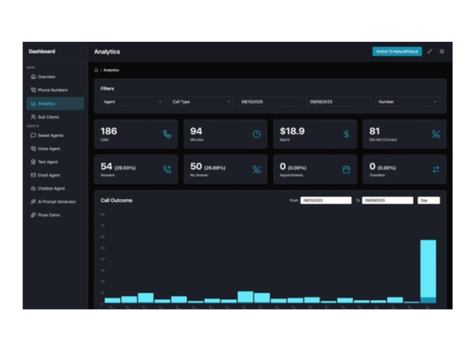Screen dimensions: 476x357
Task: Click the 54 (29.03%) Answers value
Action: (118, 167)
